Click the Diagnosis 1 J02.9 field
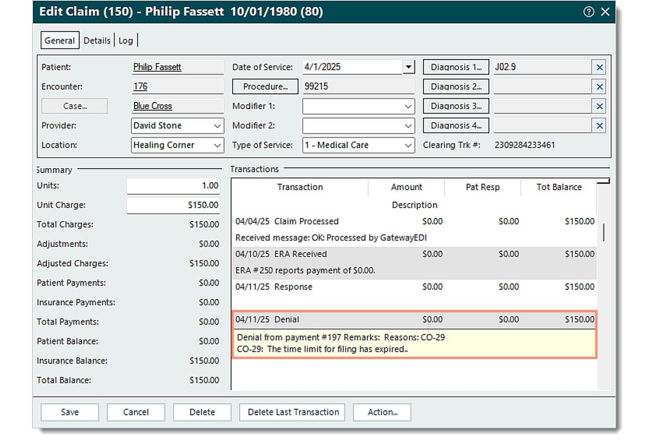This screenshot has width=660, height=440. point(542,67)
